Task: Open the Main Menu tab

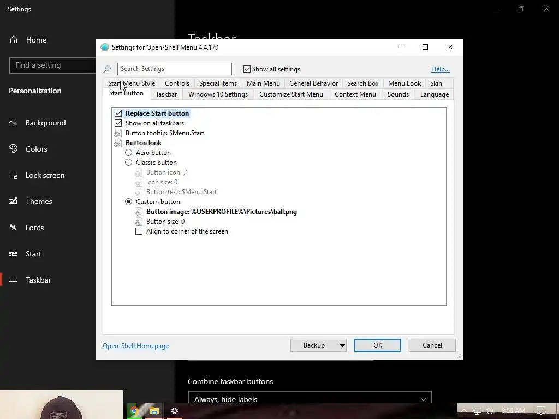Action: pos(263,83)
